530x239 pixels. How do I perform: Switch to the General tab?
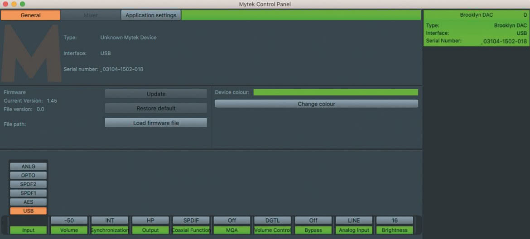click(x=30, y=15)
